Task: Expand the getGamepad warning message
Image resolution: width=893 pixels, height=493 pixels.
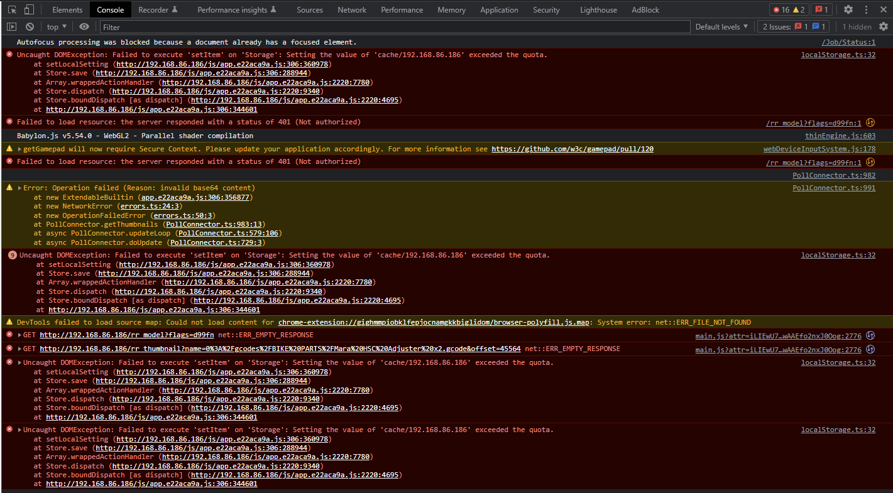Action: [20, 149]
